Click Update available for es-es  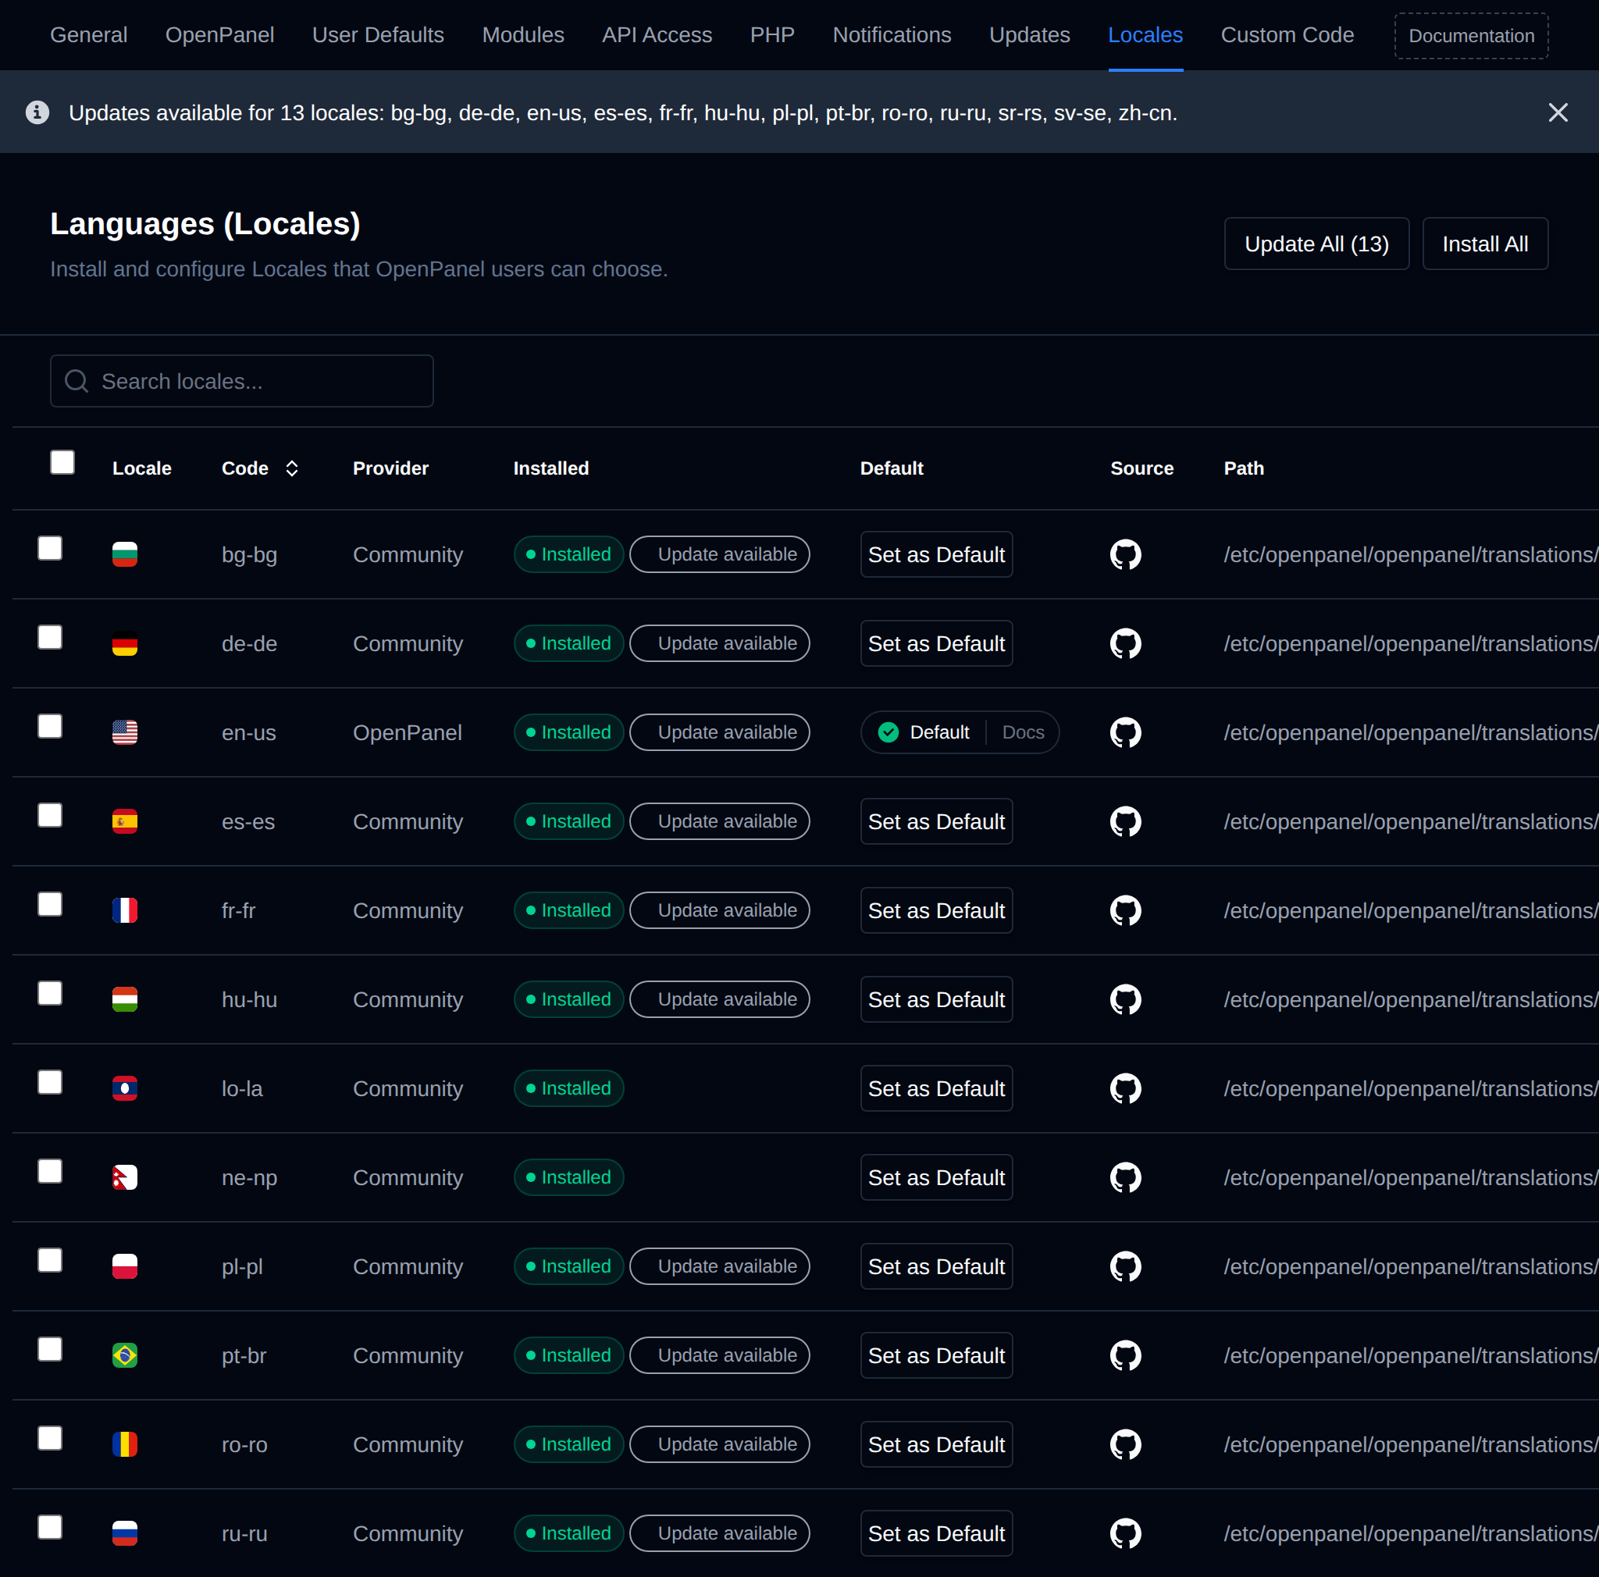pos(719,821)
